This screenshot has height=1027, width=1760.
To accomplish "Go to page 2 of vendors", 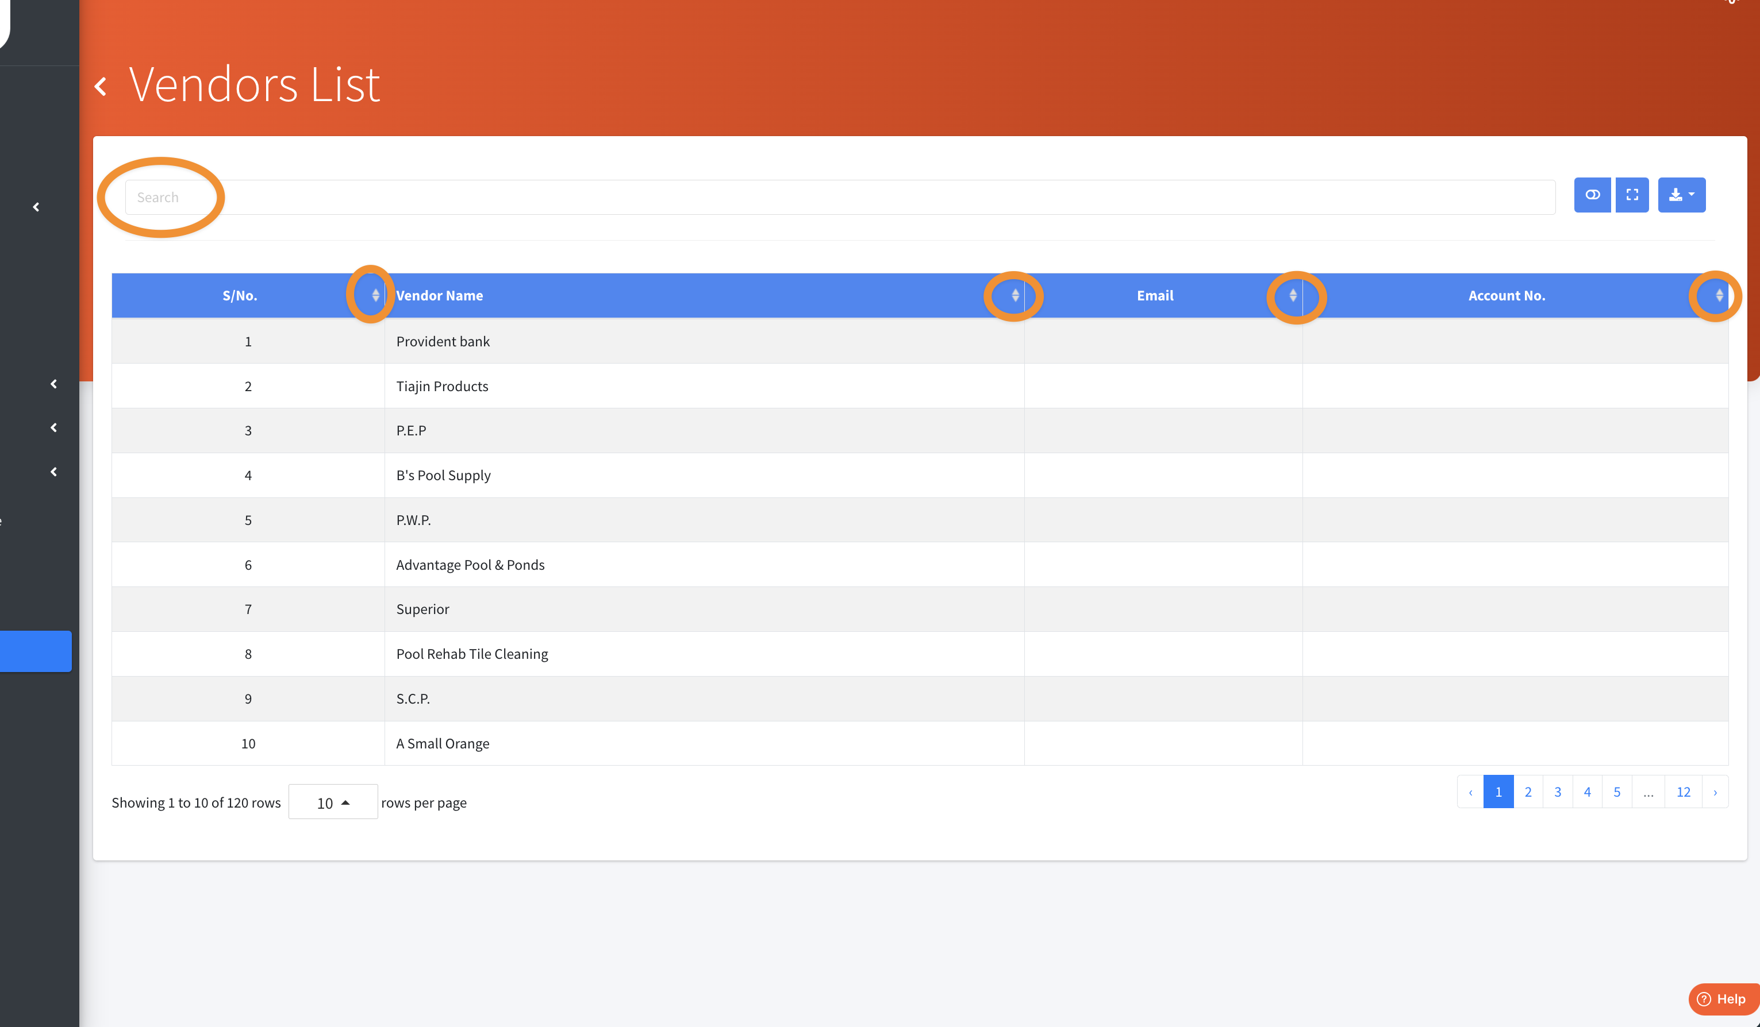I will click(x=1528, y=792).
